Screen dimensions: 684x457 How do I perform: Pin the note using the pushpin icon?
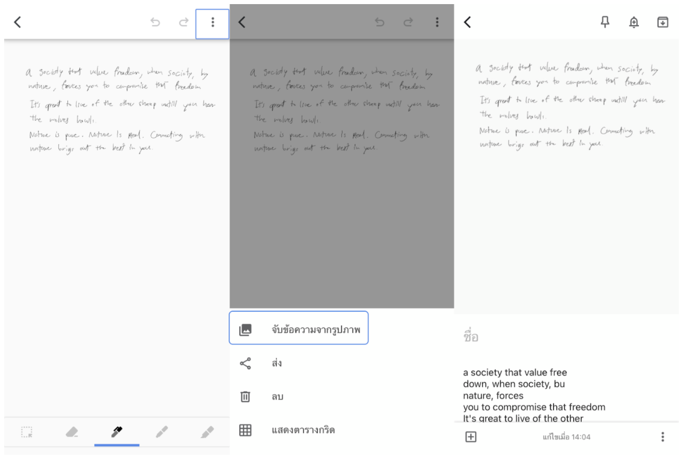pyautogui.click(x=605, y=22)
